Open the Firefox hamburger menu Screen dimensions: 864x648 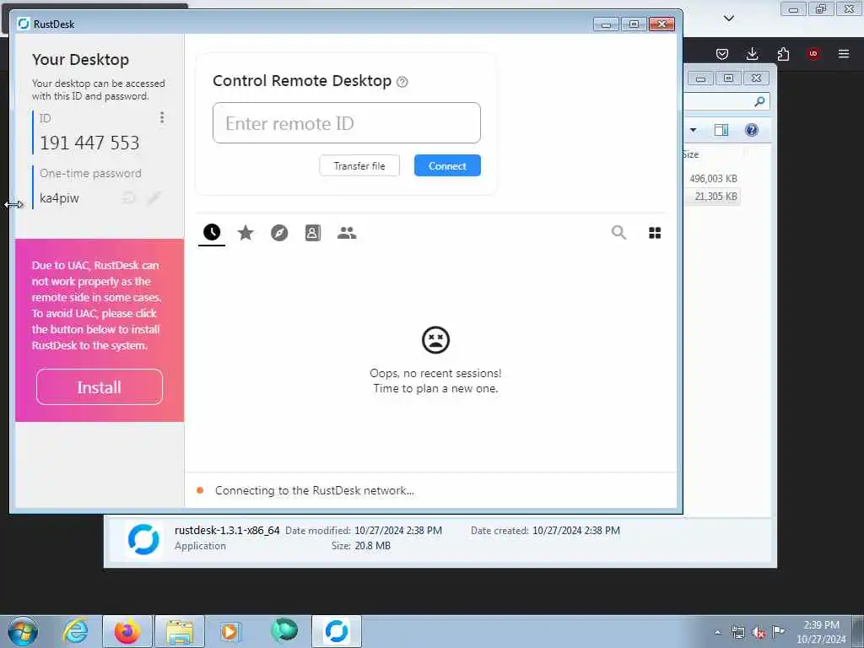[x=844, y=53]
